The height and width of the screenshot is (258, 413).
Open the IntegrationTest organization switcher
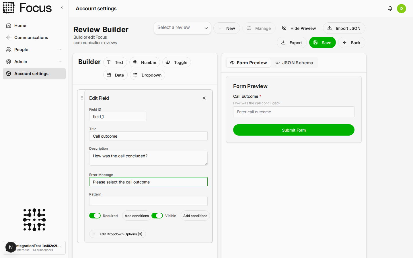click(34, 248)
